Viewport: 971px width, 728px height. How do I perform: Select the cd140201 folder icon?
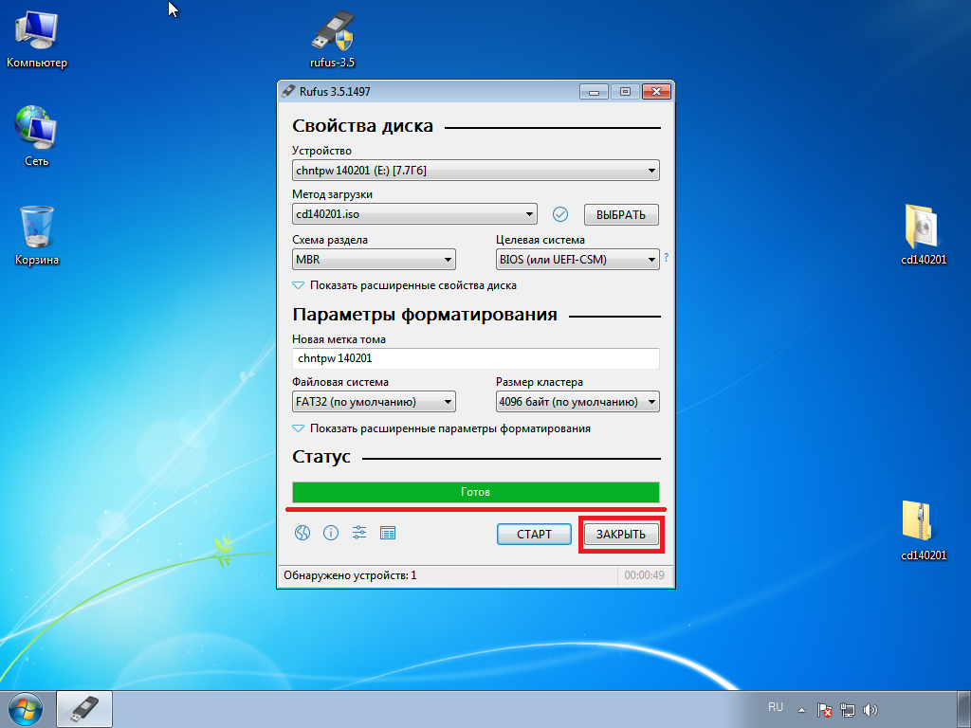tap(924, 234)
